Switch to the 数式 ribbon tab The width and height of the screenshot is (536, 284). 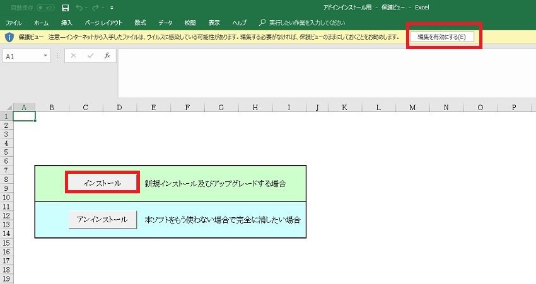(140, 23)
